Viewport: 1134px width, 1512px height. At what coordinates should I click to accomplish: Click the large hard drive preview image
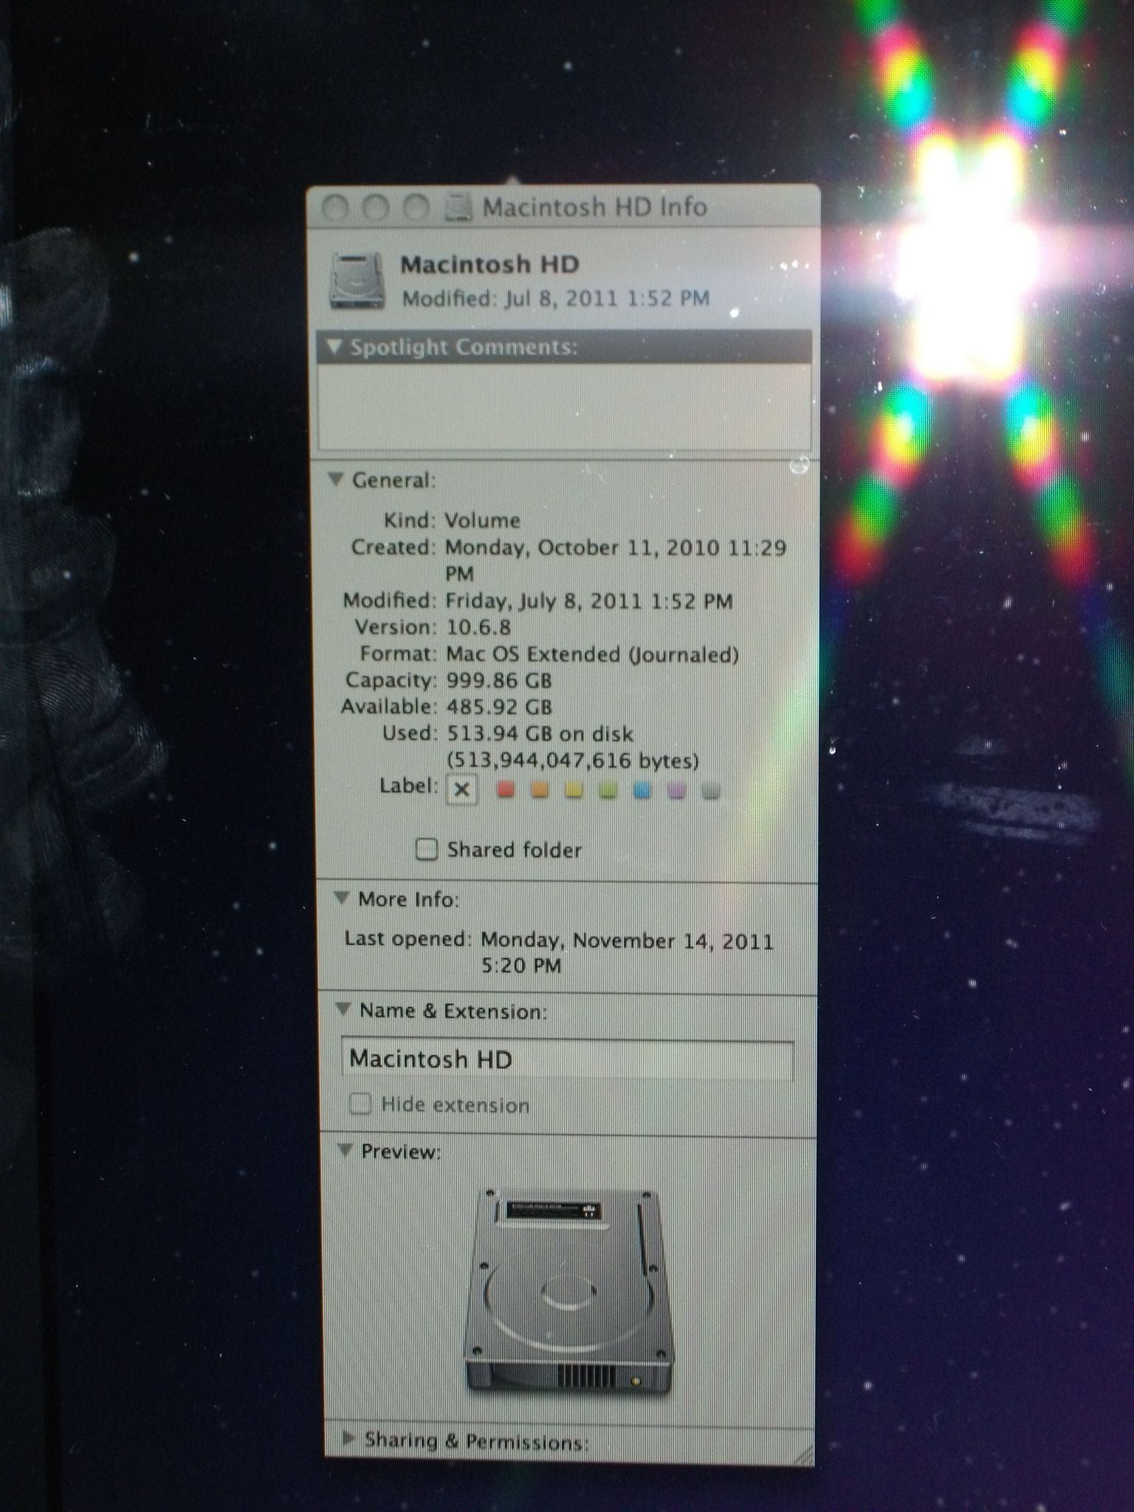pyautogui.click(x=569, y=1293)
